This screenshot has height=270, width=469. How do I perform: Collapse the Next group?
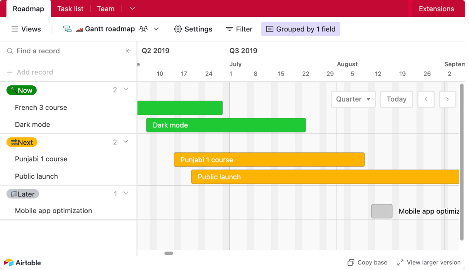[126, 141]
